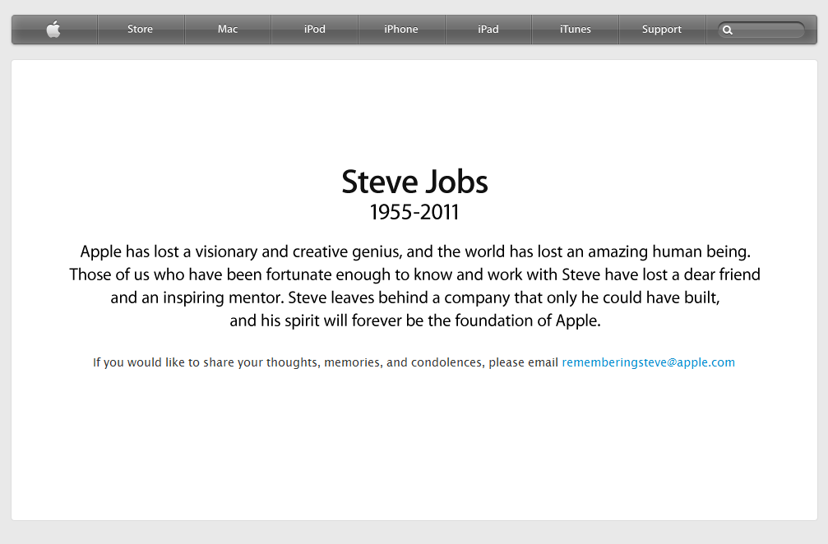Open the iPhone navigation tab
Screen dimensions: 828x544
tap(401, 30)
